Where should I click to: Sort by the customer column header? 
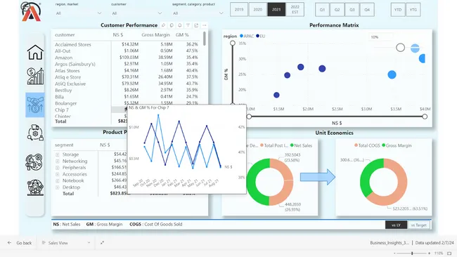pos(65,35)
